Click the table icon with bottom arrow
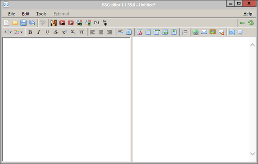This screenshot has height=164, width=258. (x=165, y=32)
